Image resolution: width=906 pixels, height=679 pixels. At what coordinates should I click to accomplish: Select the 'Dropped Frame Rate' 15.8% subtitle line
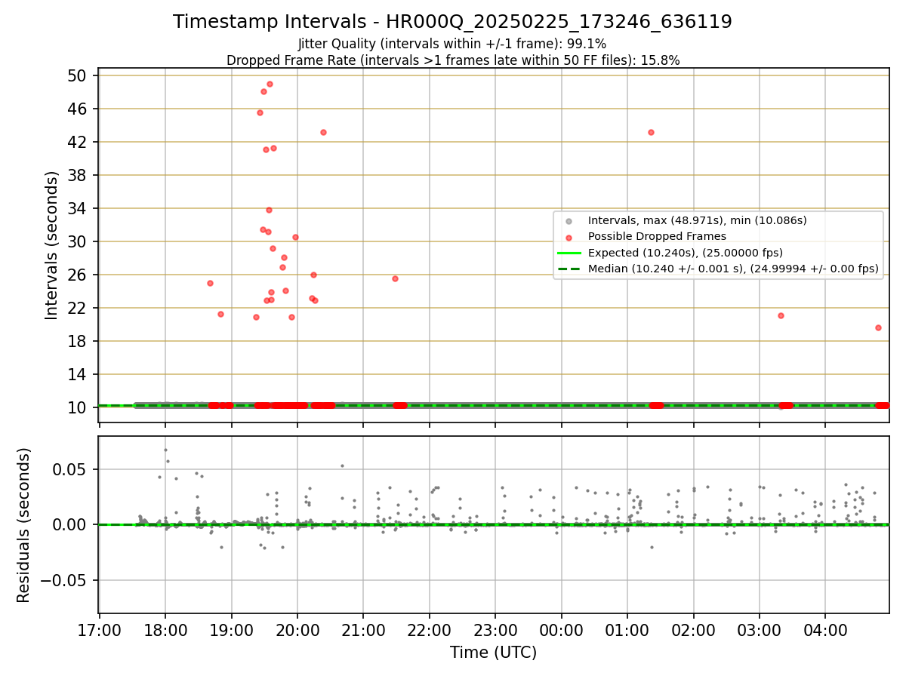tap(453, 60)
